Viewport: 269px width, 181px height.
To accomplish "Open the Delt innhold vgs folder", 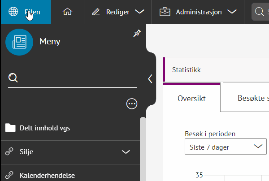I will (x=44, y=128).
